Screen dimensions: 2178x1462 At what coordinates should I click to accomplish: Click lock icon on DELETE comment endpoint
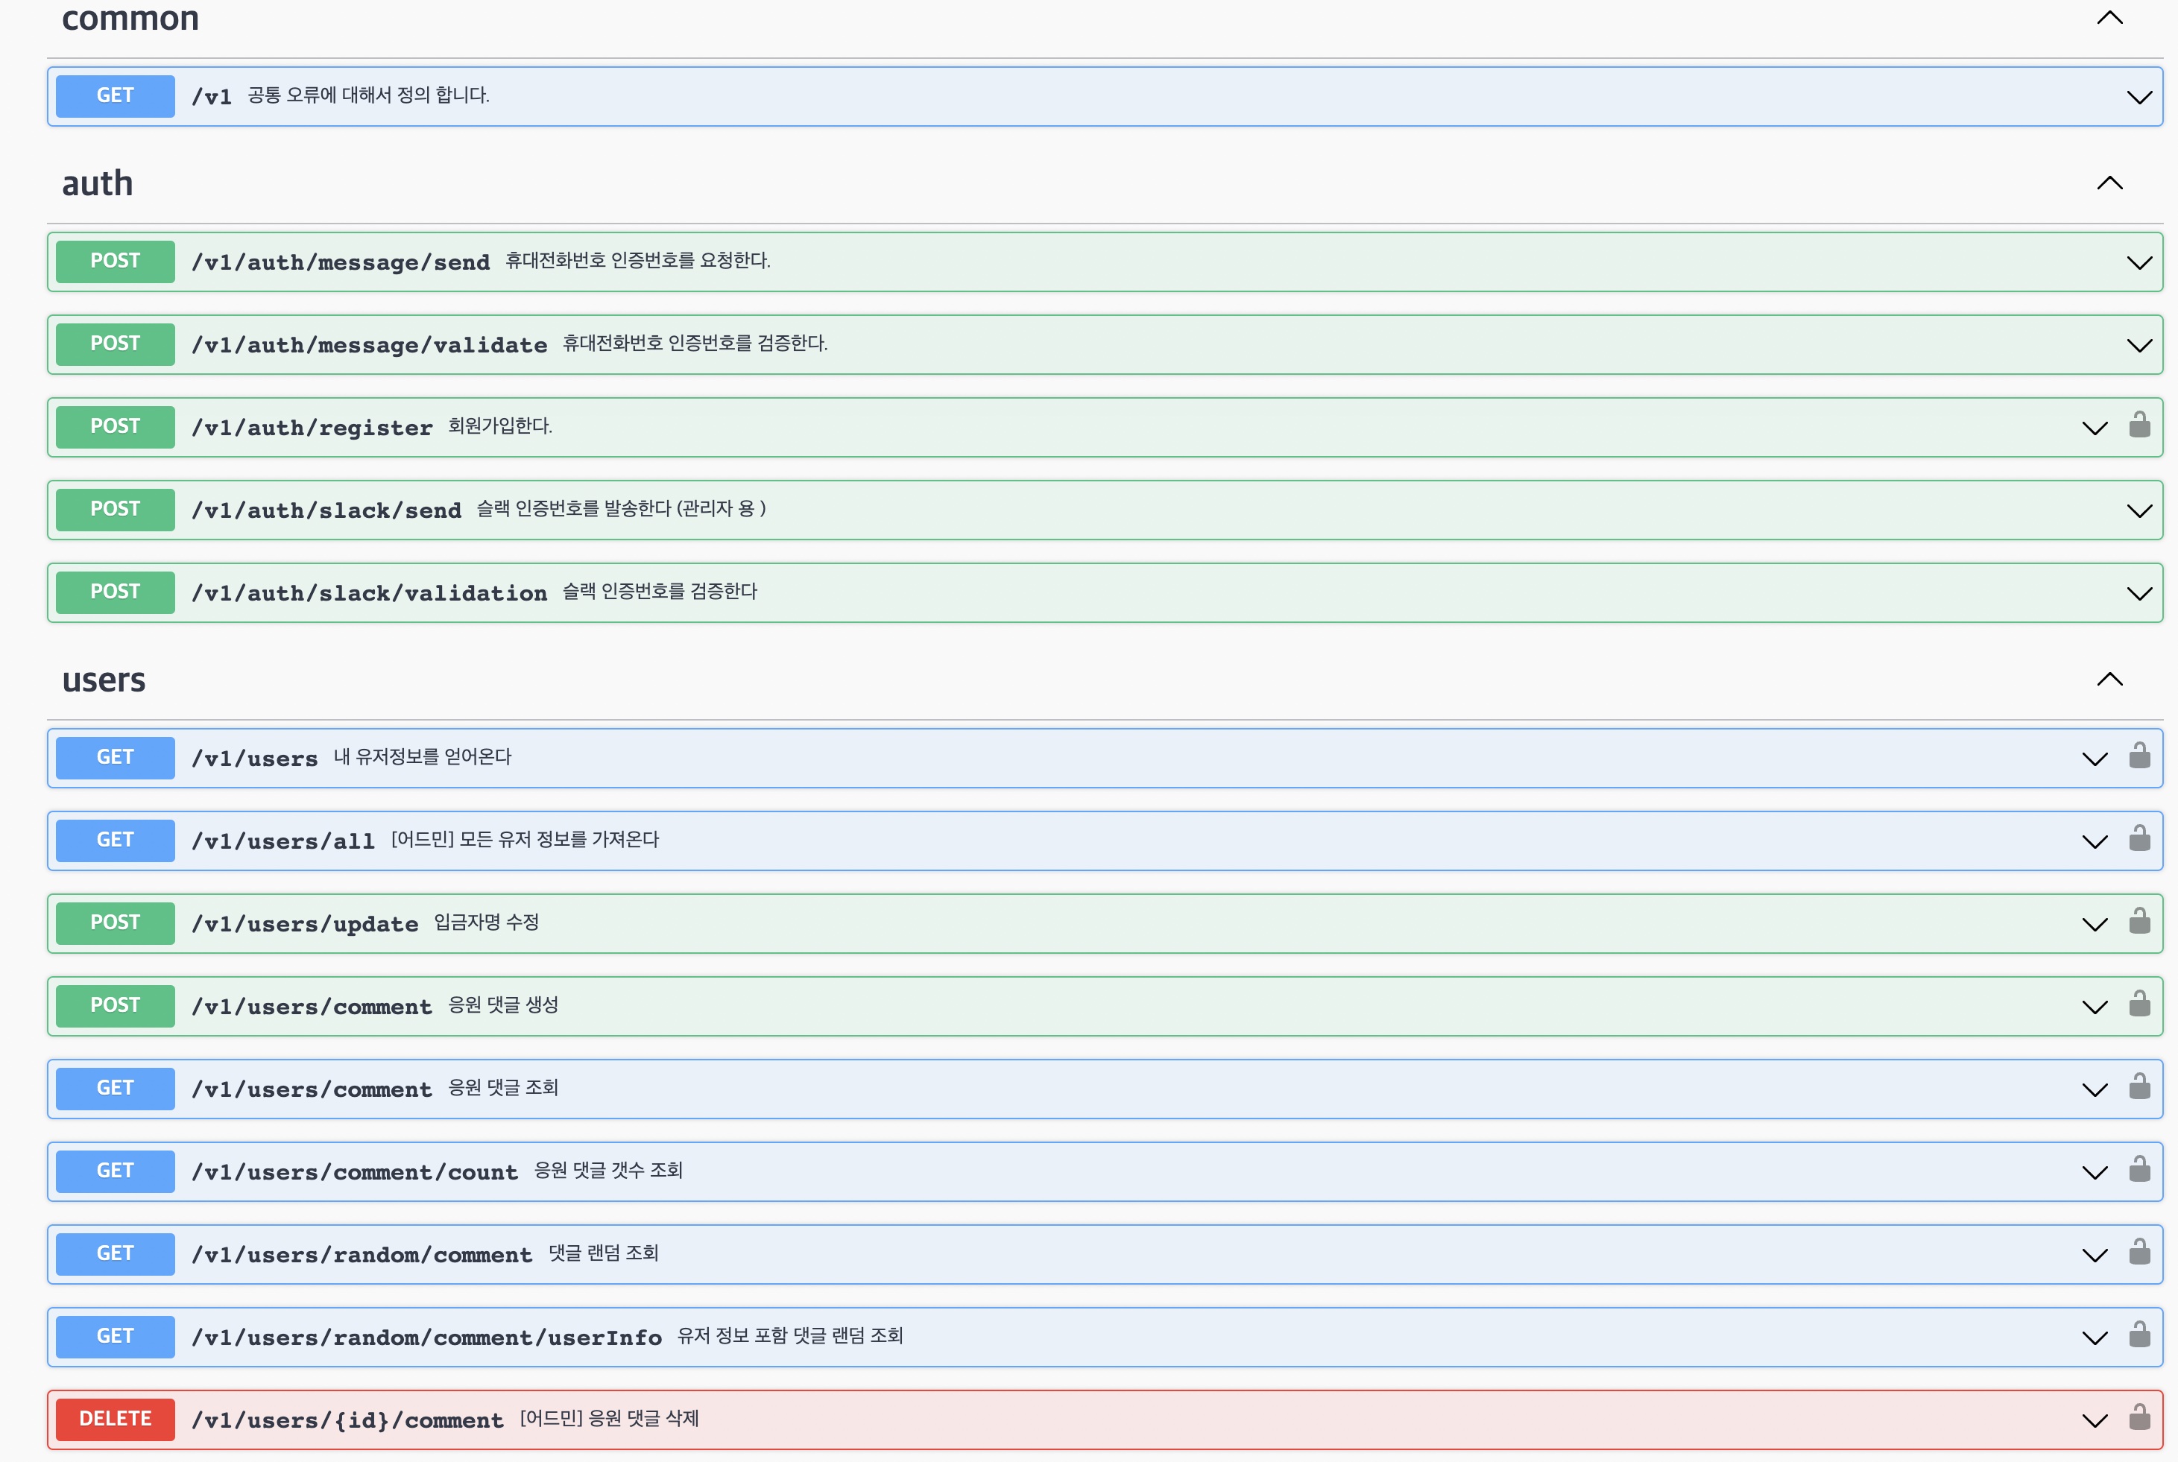(2140, 1417)
